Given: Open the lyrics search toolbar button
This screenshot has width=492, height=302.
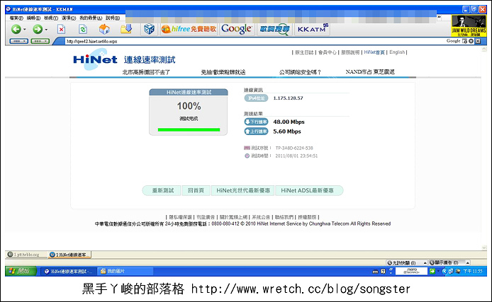Looking at the screenshot, I should pyautogui.click(x=274, y=29).
